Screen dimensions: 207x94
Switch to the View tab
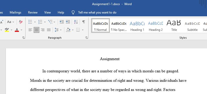coord(47,12)
